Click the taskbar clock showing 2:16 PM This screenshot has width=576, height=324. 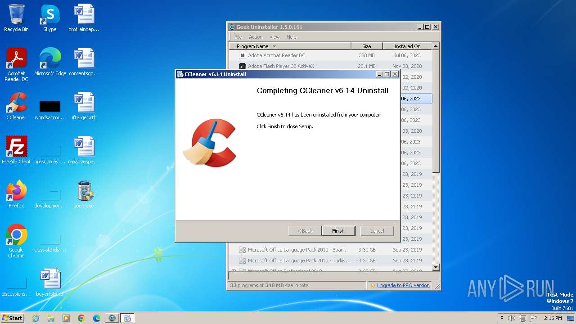click(x=553, y=318)
